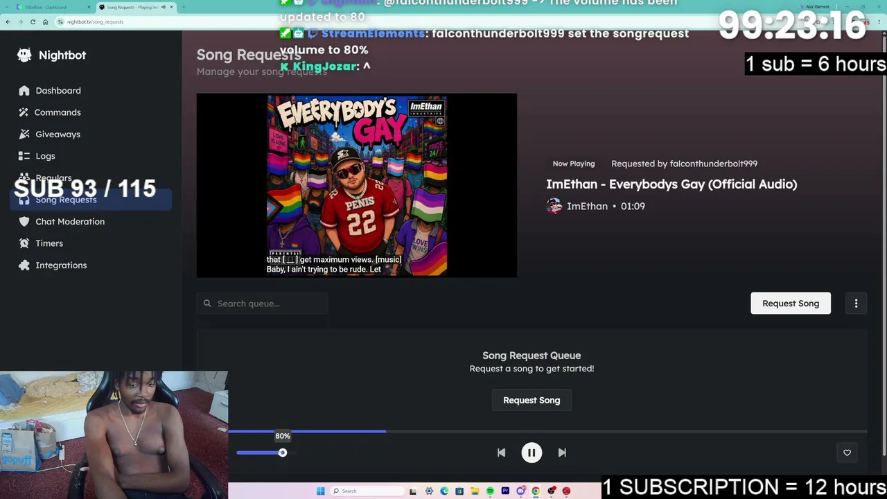This screenshot has height=499, width=887.
Task: Click the Commands megaphone icon
Action: pos(24,112)
